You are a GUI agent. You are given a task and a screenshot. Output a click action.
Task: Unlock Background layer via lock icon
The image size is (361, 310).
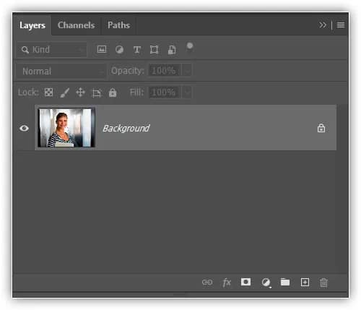[321, 128]
